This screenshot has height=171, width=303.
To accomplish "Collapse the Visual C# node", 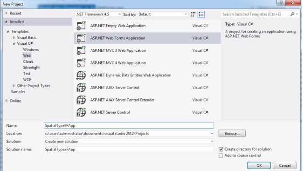I will [x=14, y=43].
